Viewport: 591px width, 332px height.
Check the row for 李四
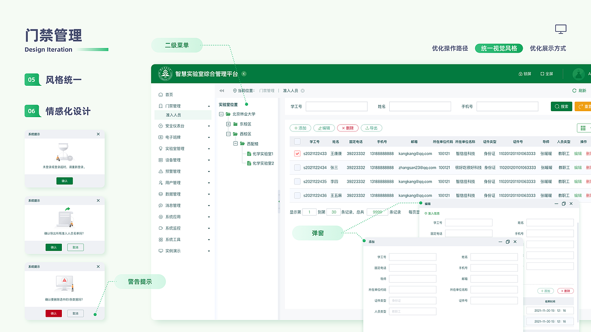[x=297, y=181]
